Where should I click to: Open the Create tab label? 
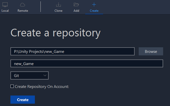click(x=94, y=11)
